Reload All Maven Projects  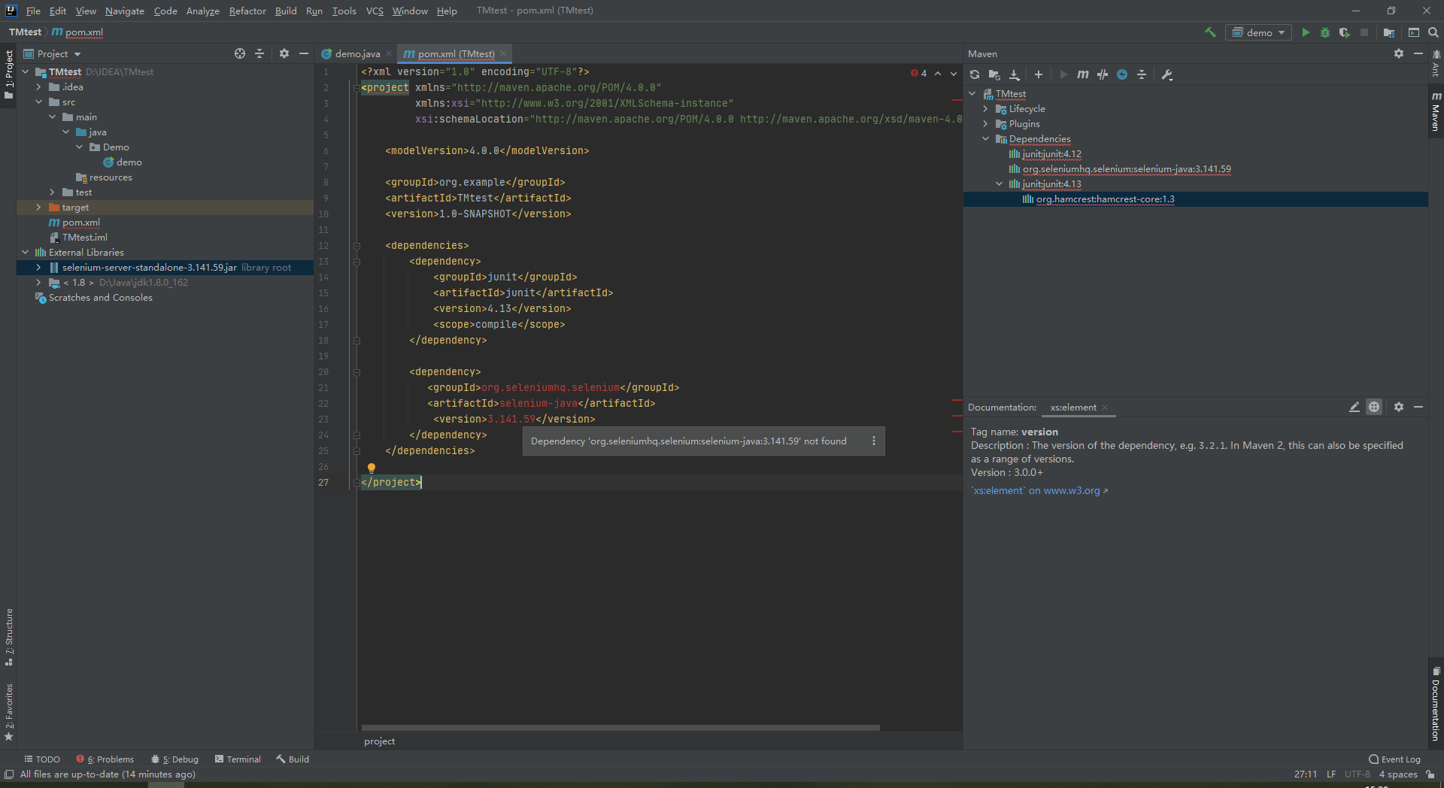975,74
